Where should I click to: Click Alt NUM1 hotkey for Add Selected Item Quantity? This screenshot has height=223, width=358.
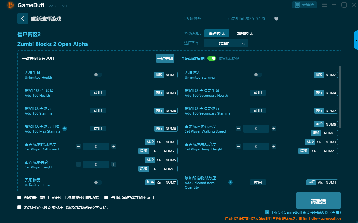pos(322,182)
